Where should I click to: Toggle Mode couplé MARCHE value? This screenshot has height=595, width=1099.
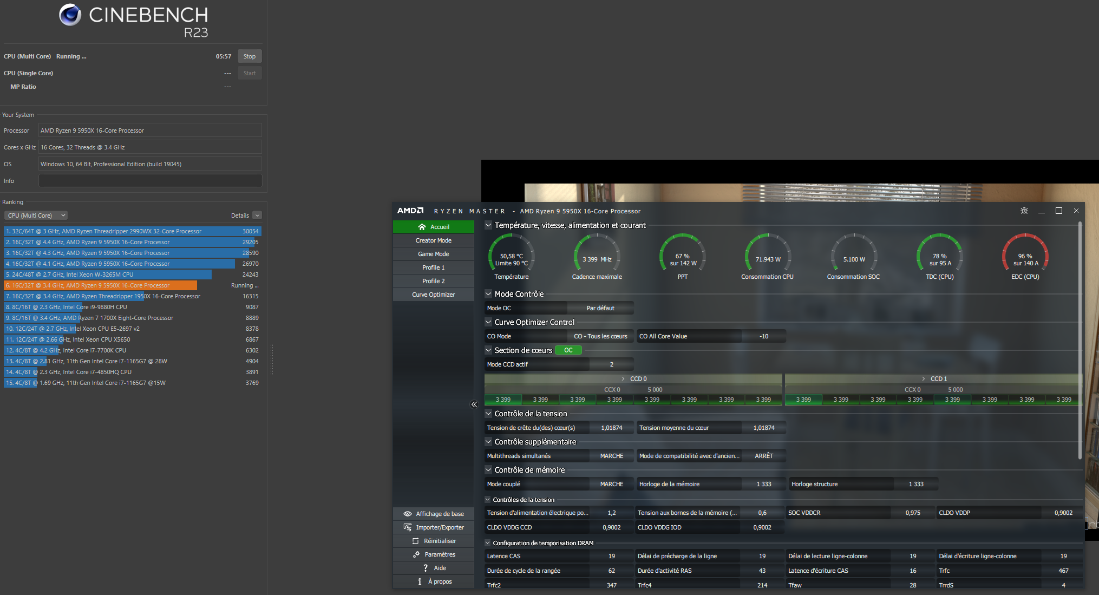coord(611,484)
